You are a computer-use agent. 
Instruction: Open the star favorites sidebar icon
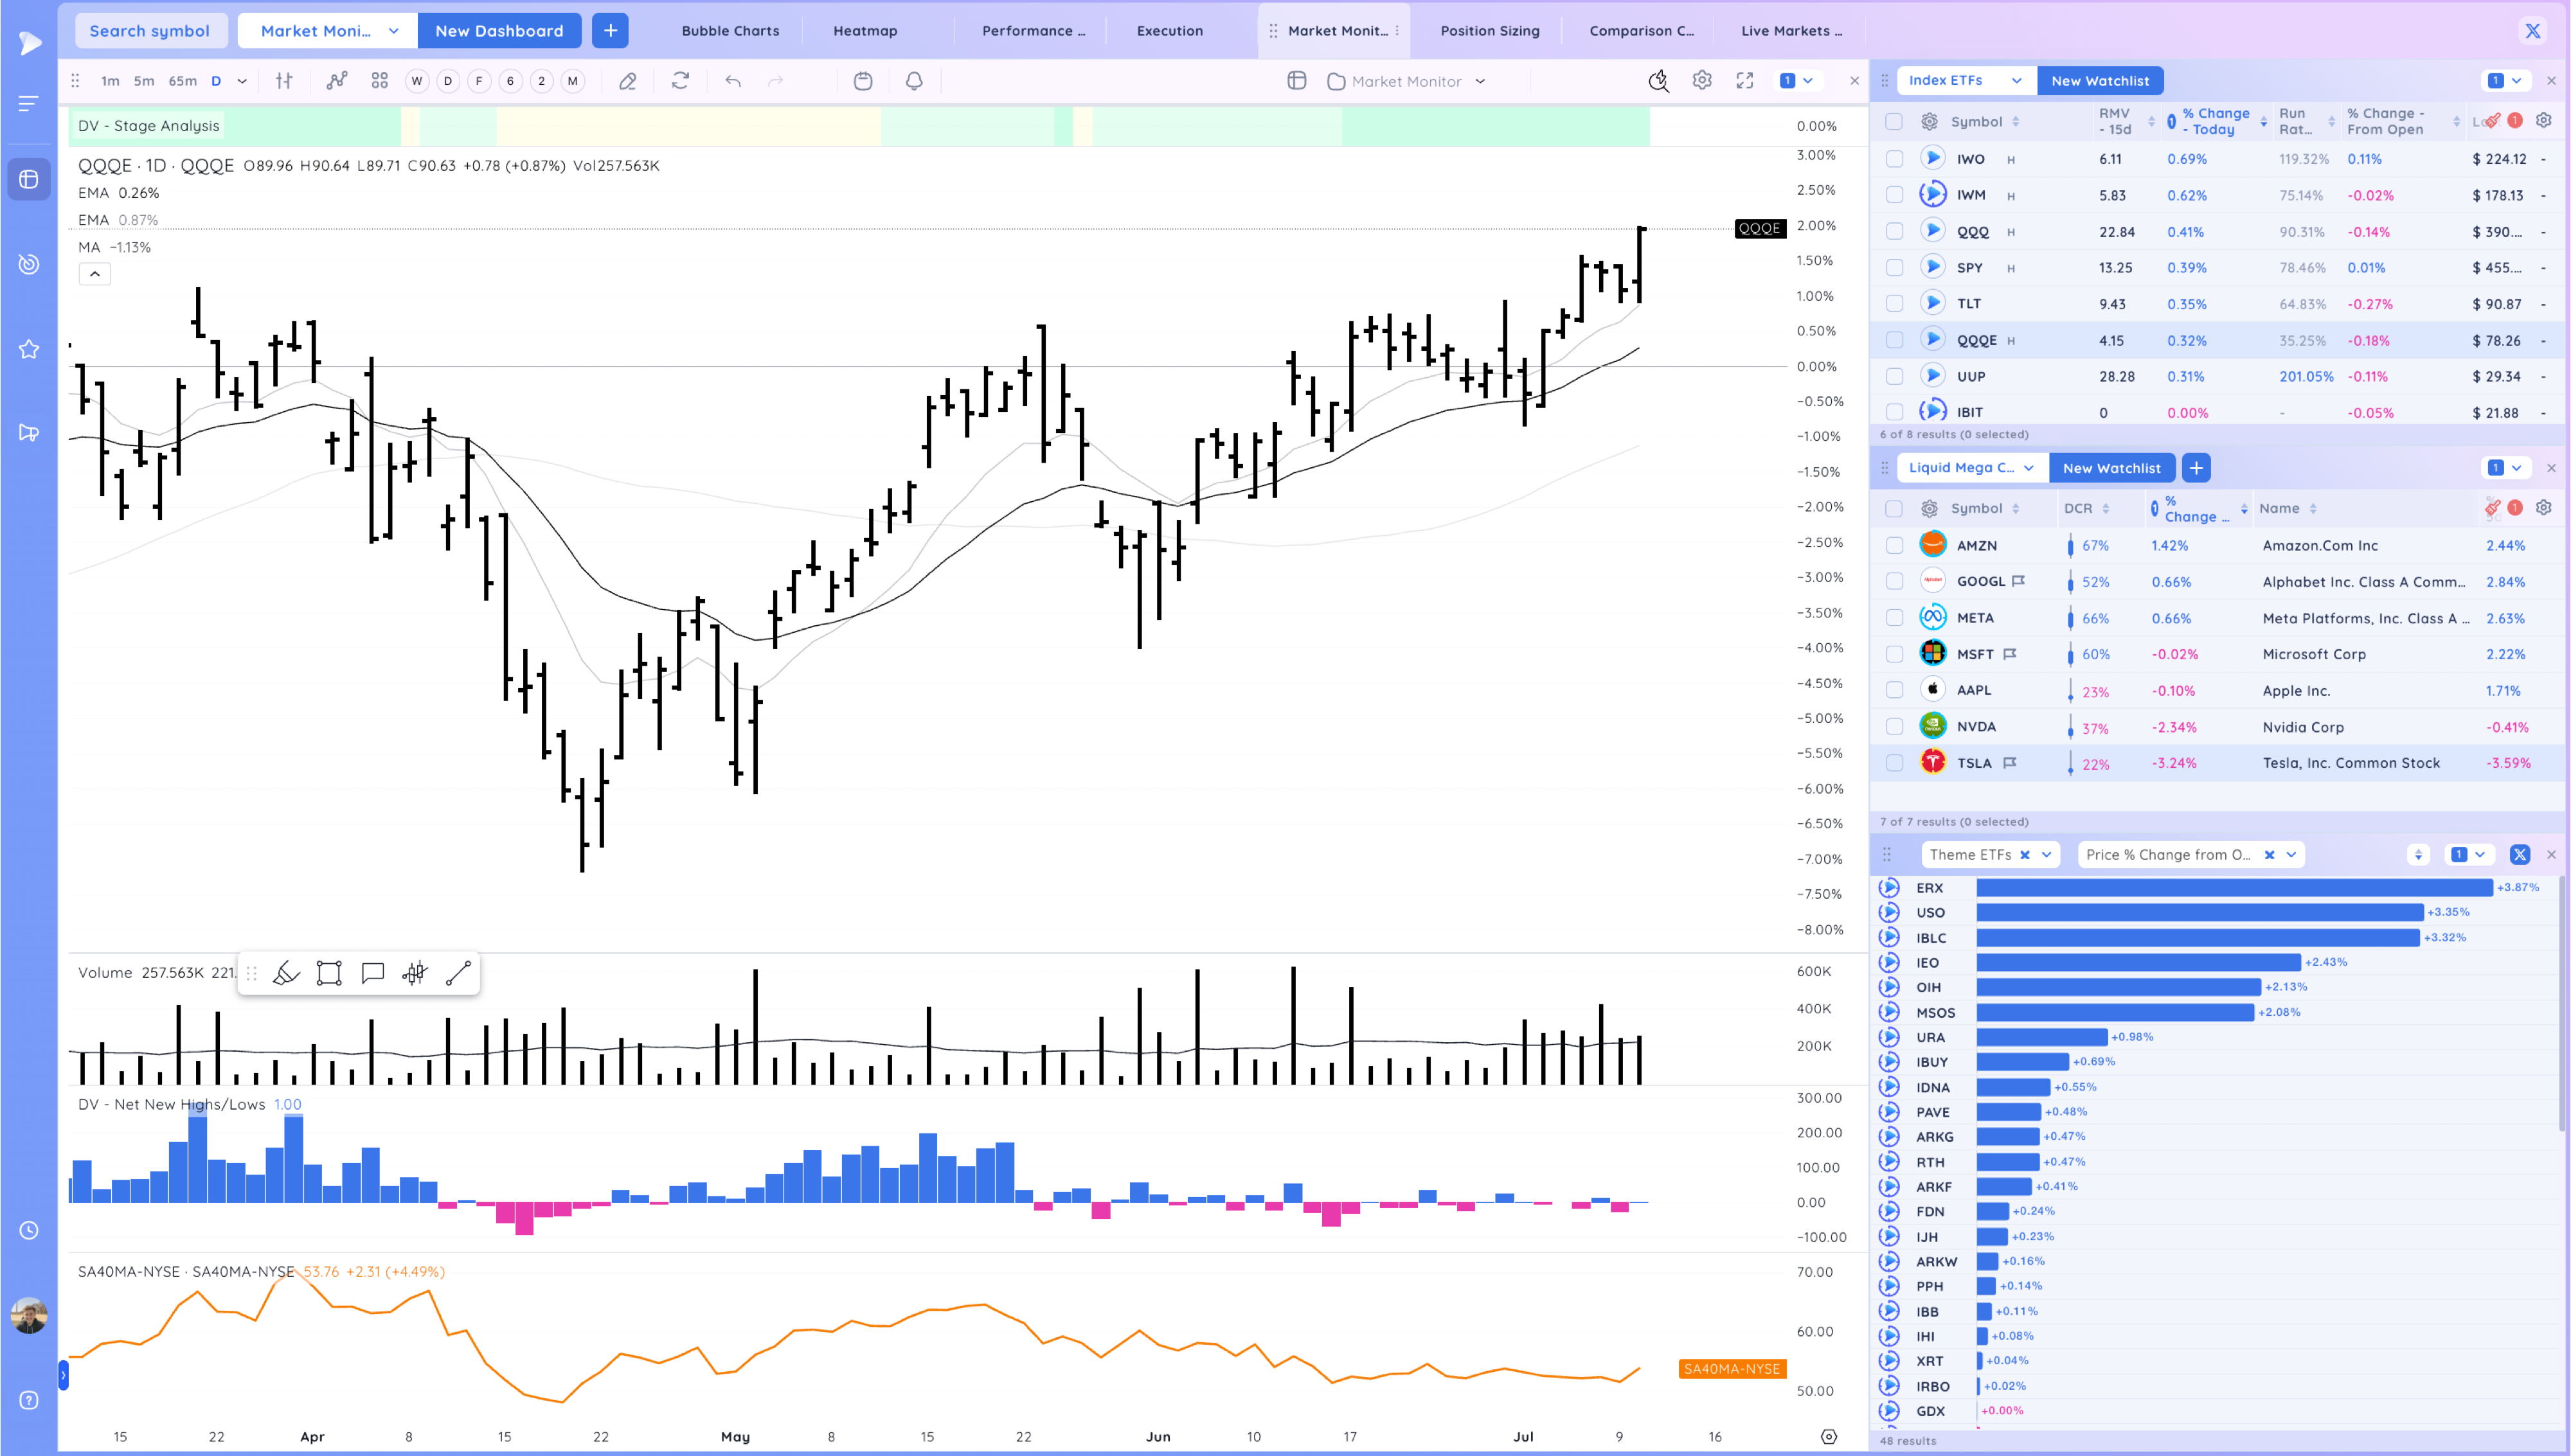[x=29, y=349]
